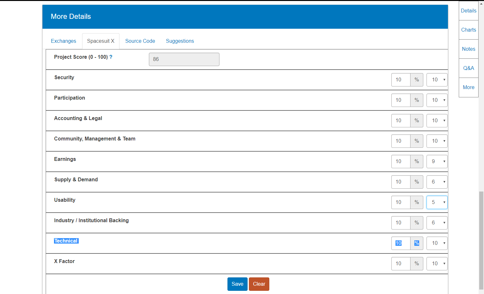Click the X Factor row label
The height and width of the screenshot is (294, 484).
(64, 261)
